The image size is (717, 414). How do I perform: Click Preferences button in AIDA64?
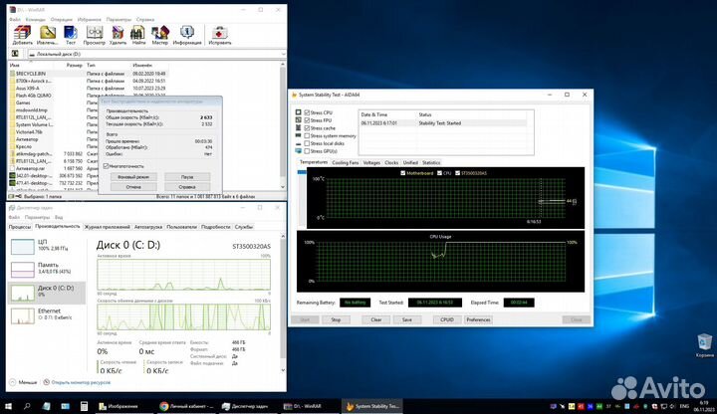click(478, 319)
